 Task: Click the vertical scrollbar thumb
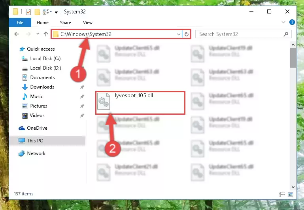tap(293, 58)
